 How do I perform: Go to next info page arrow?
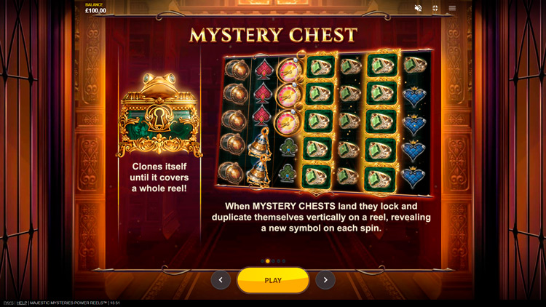[x=325, y=280]
